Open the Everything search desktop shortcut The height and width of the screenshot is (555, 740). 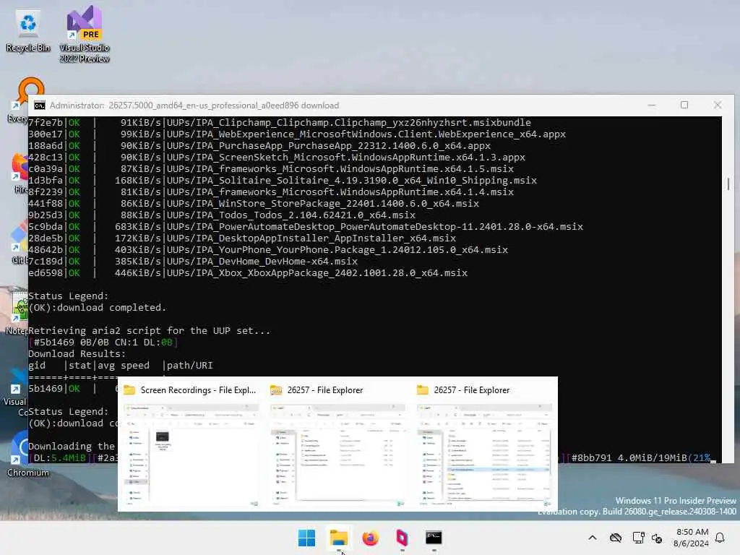19,100
